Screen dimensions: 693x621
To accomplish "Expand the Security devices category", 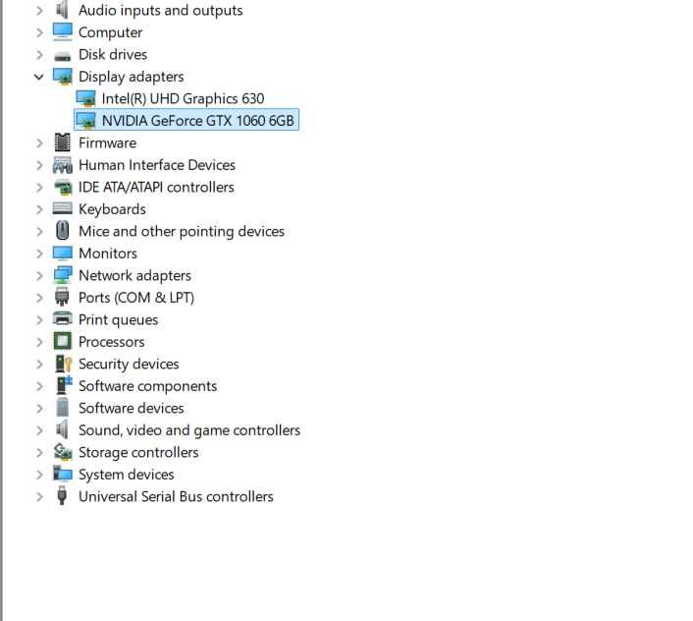I will point(39,364).
